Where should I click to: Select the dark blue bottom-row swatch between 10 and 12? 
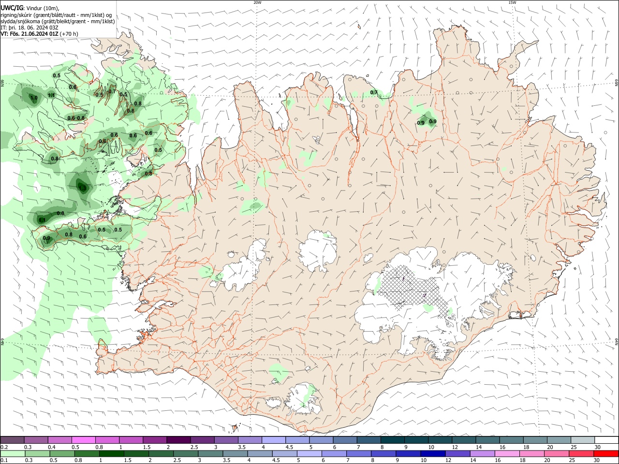tap(432, 453)
